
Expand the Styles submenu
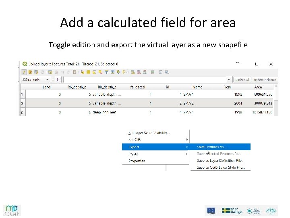point(155,154)
